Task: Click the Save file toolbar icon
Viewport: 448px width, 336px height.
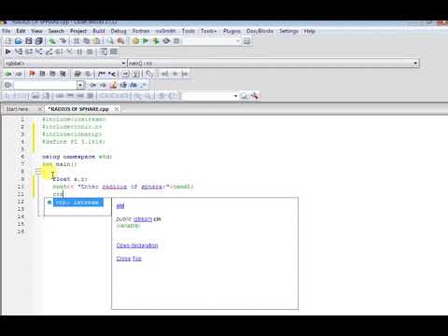Action: tap(29, 41)
